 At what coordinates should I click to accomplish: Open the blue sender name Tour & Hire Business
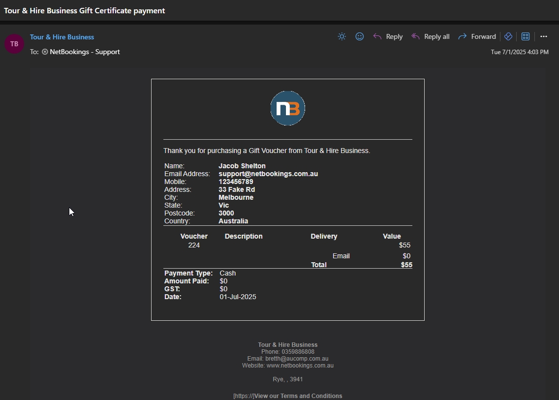[x=62, y=37]
